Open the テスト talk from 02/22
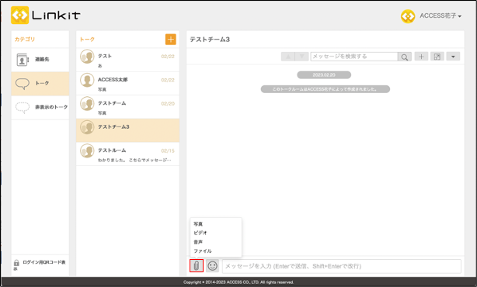 point(127,61)
